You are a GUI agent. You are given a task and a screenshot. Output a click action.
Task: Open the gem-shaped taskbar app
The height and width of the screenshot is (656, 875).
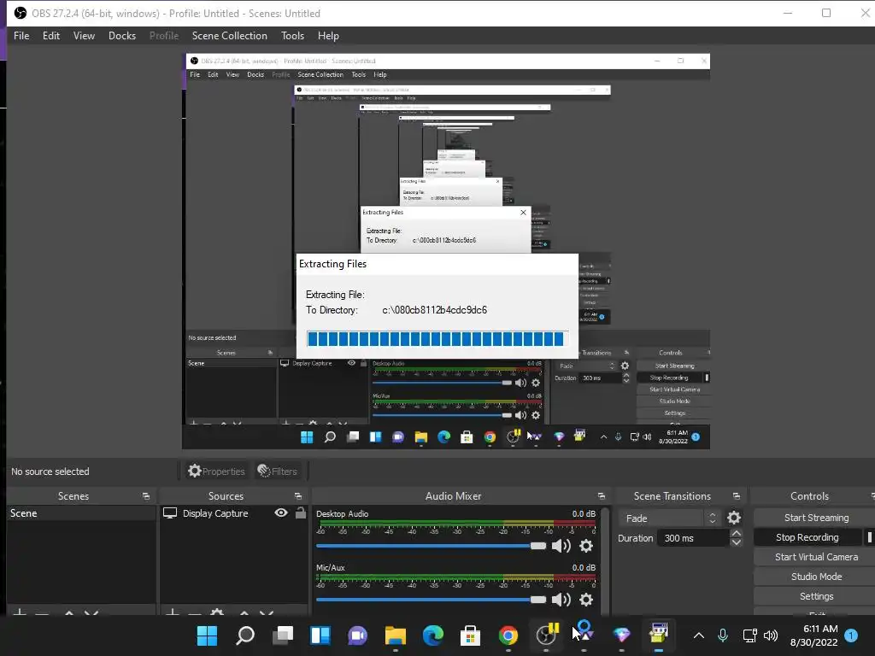click(621, 635)
